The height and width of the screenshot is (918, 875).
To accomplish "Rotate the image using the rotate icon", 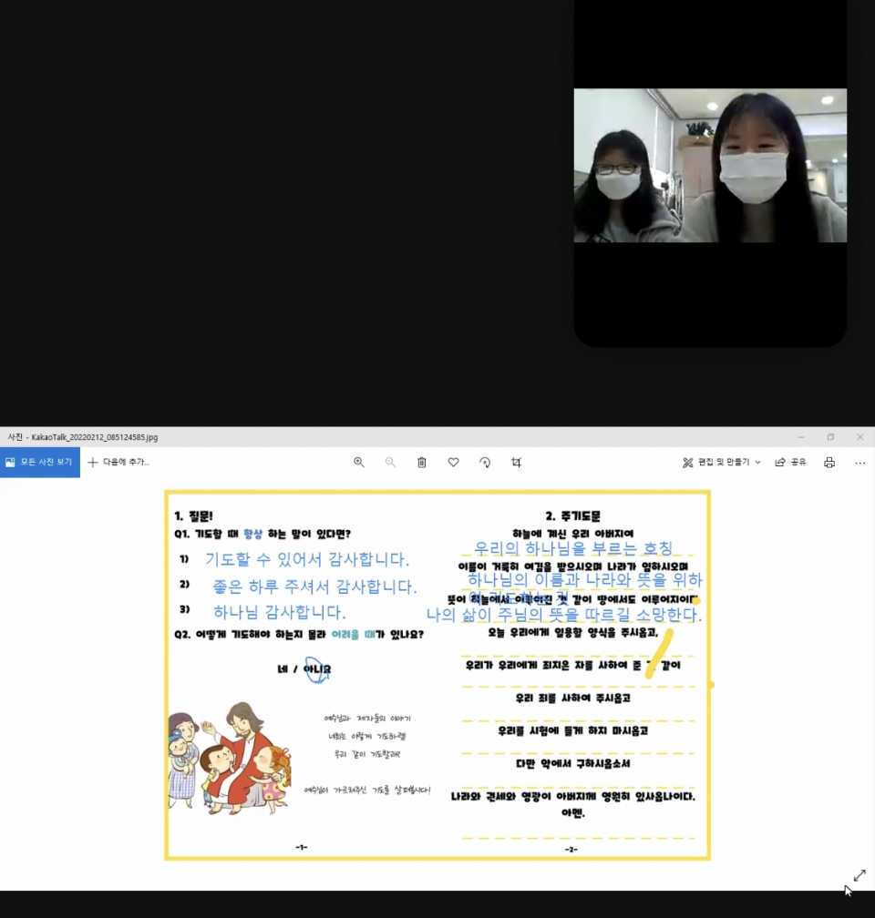I will 485,463.
